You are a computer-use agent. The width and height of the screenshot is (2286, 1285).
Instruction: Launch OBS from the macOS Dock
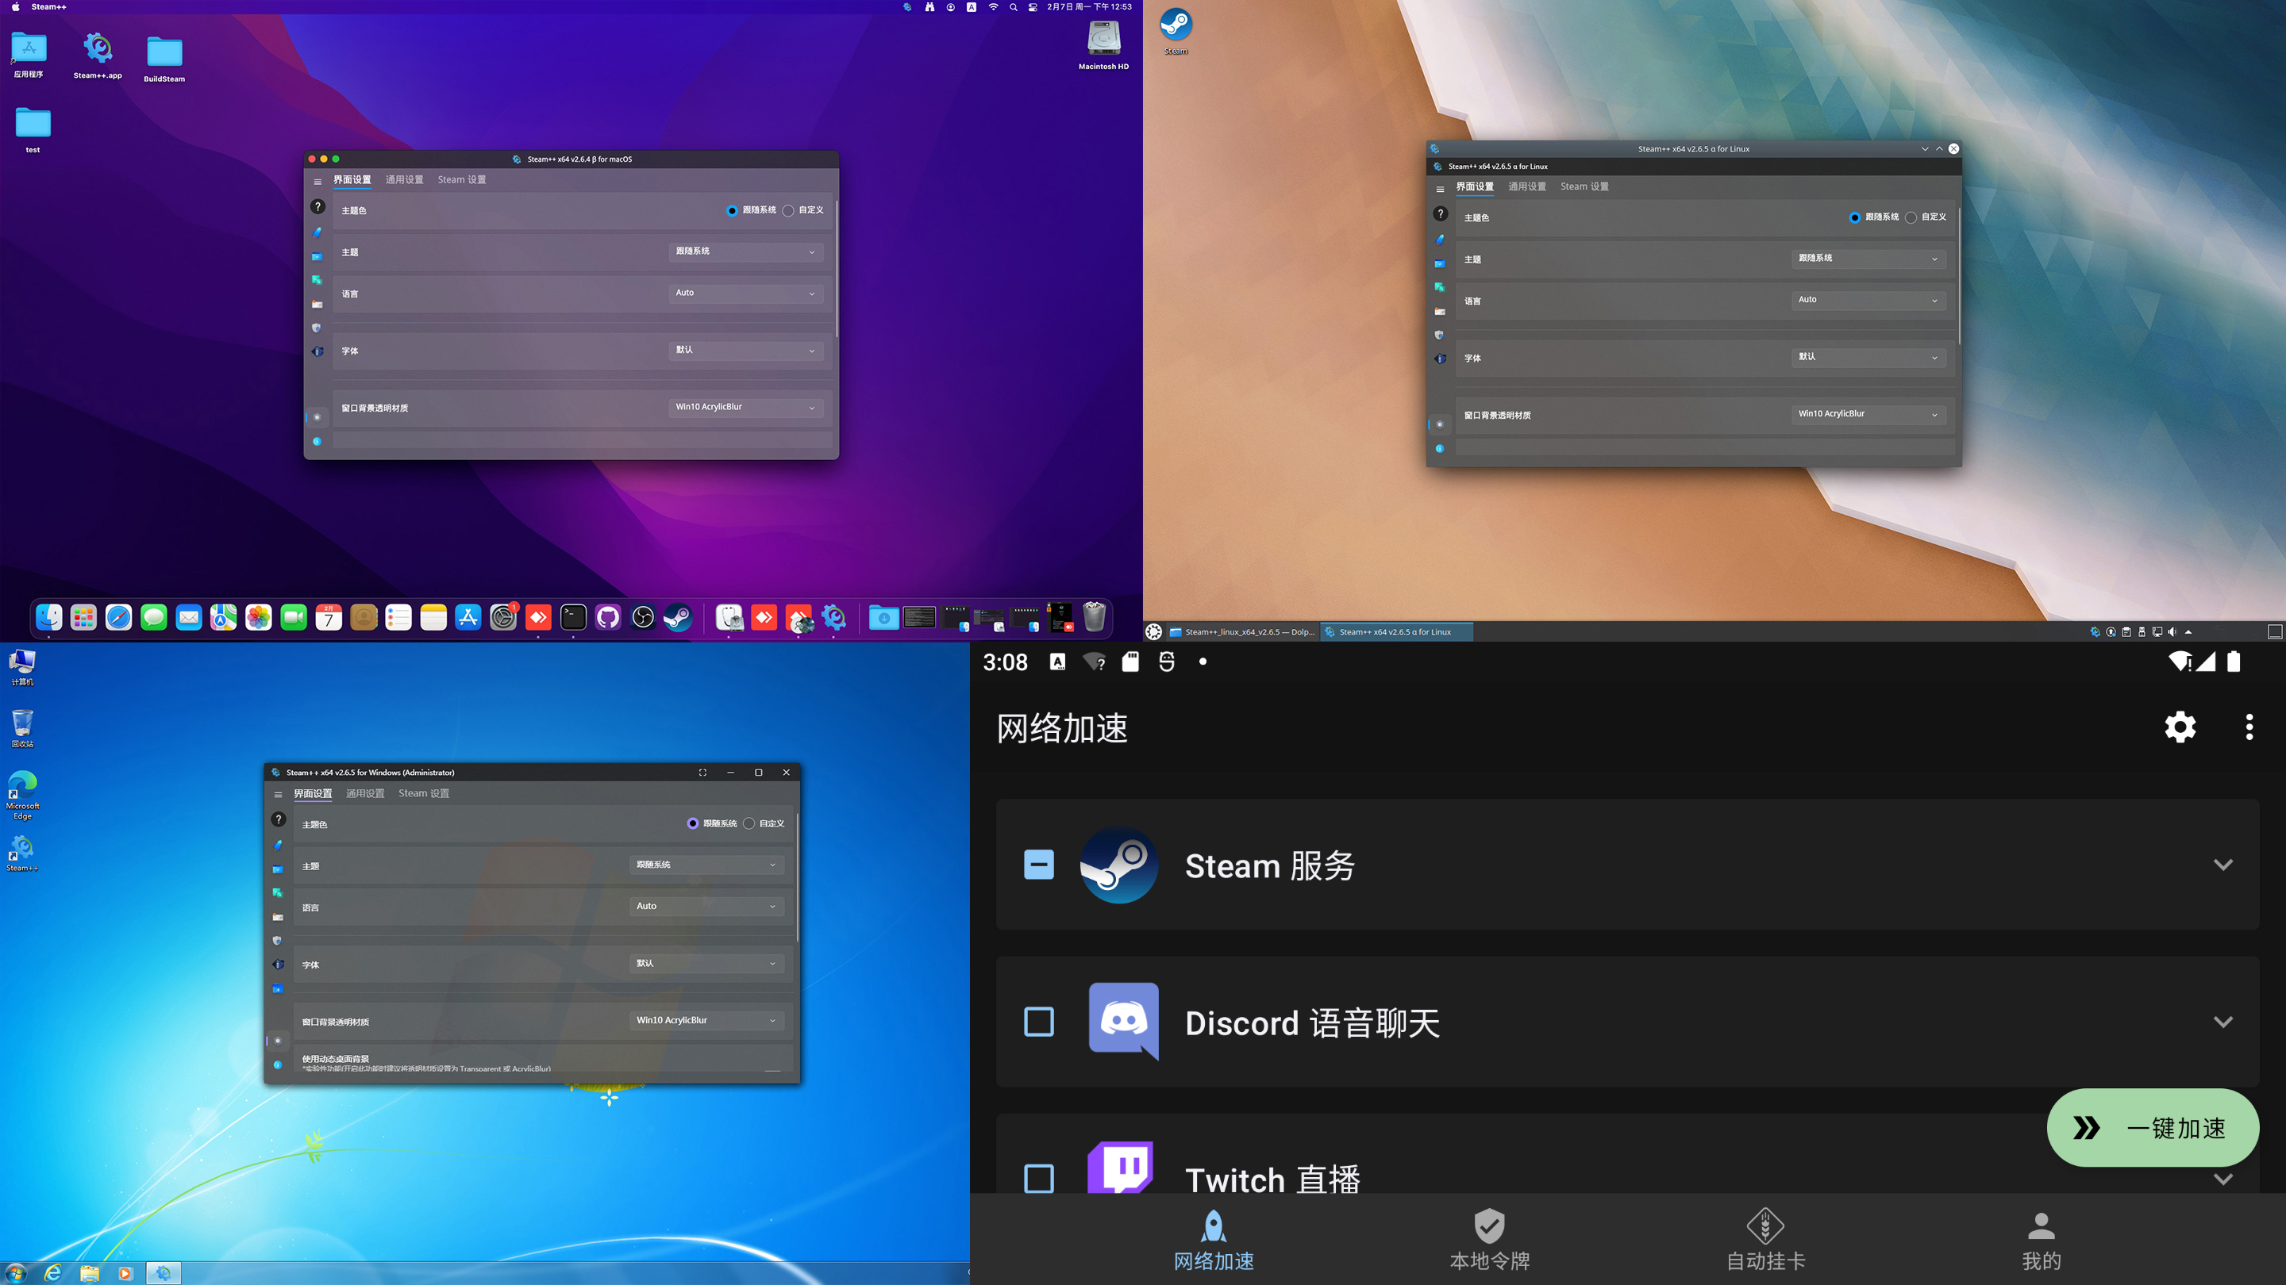(642, 617)
